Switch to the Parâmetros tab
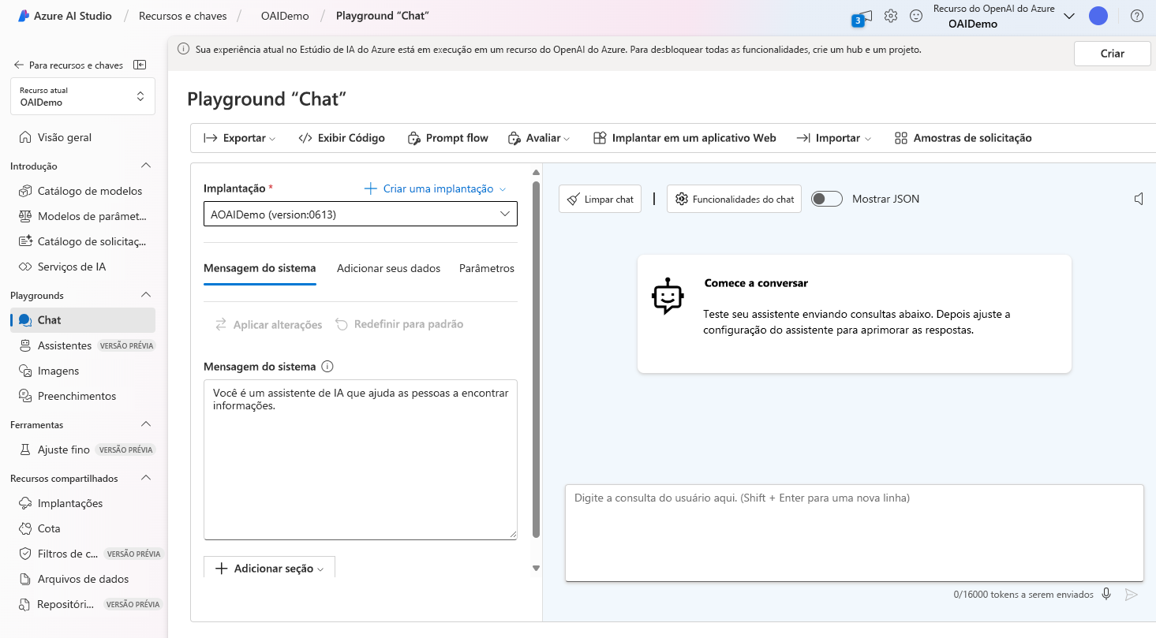The height and width of the screenshot is (638, 1156). (x=487, y=268)
